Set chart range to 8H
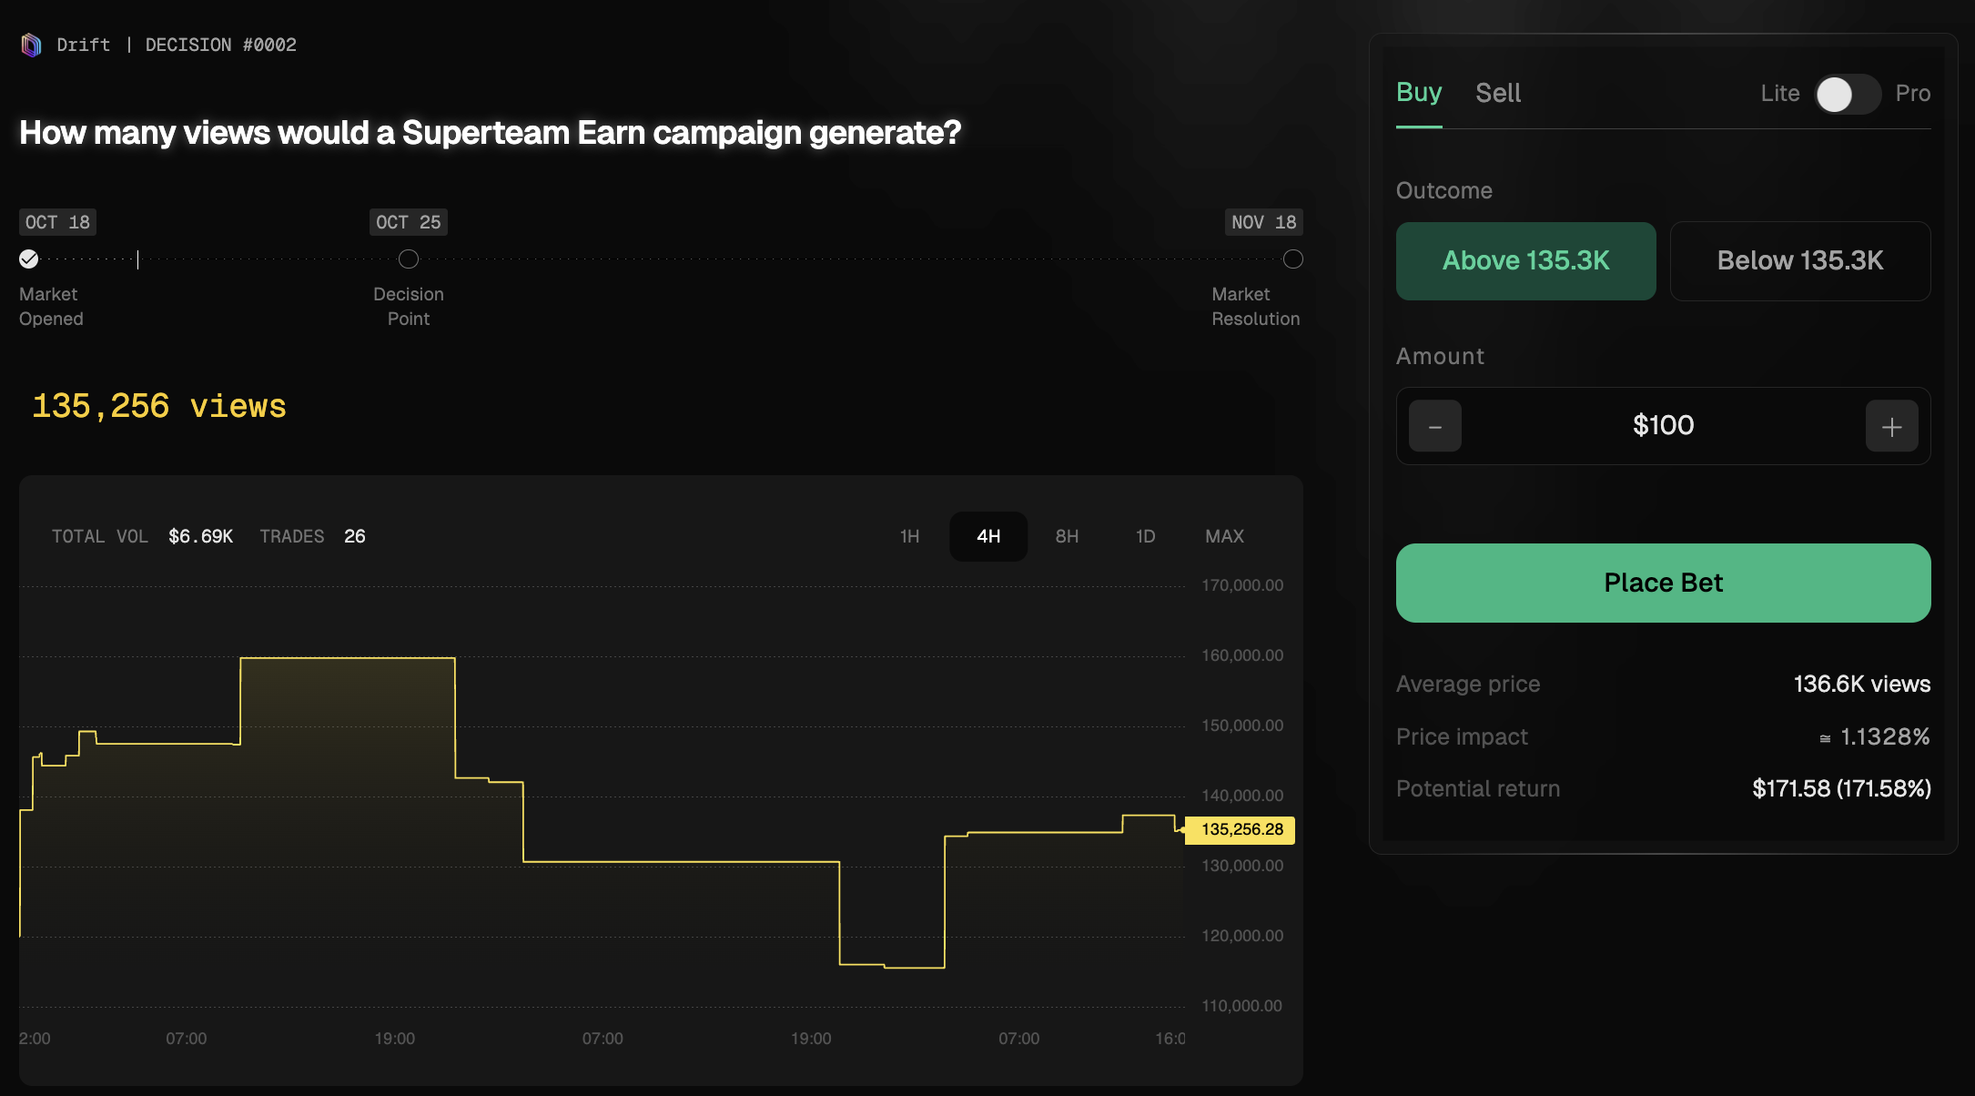Viewport: 1975px width, 1096px height. (1067, 536)
